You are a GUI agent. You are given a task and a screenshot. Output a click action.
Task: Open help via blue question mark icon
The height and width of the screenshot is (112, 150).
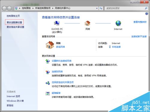click(147, 14)
